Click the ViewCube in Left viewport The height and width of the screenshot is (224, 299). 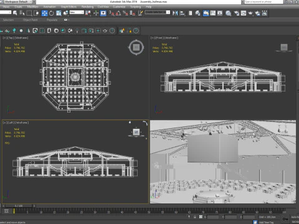click(136, 132)
